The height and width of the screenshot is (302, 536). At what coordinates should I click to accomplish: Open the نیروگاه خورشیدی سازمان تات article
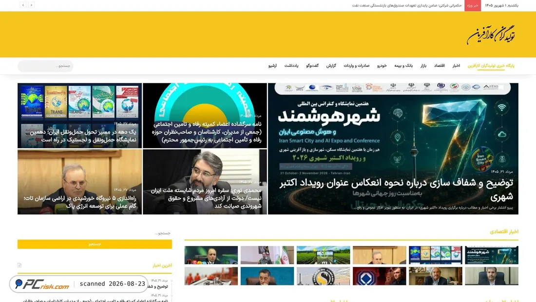(x=79, y=182)
